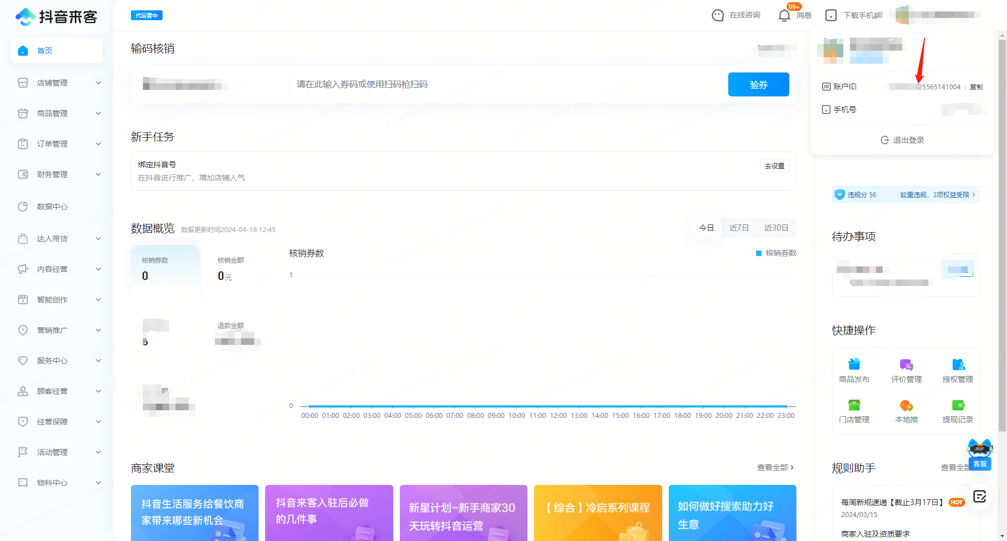Screen dimensions: 1007x541
Task: Click the floating feedback edit icon
Action: 980,496
